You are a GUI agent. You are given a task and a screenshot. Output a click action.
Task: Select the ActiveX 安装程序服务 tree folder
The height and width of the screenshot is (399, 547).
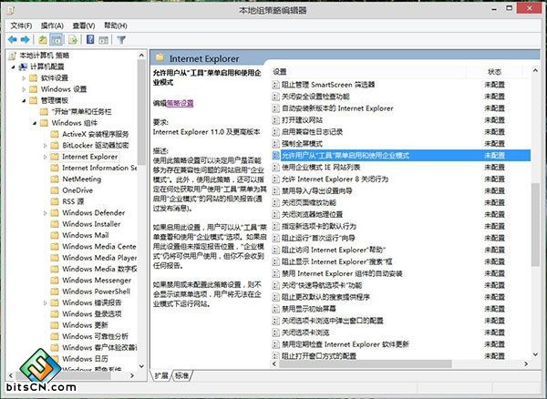point(95,134)
